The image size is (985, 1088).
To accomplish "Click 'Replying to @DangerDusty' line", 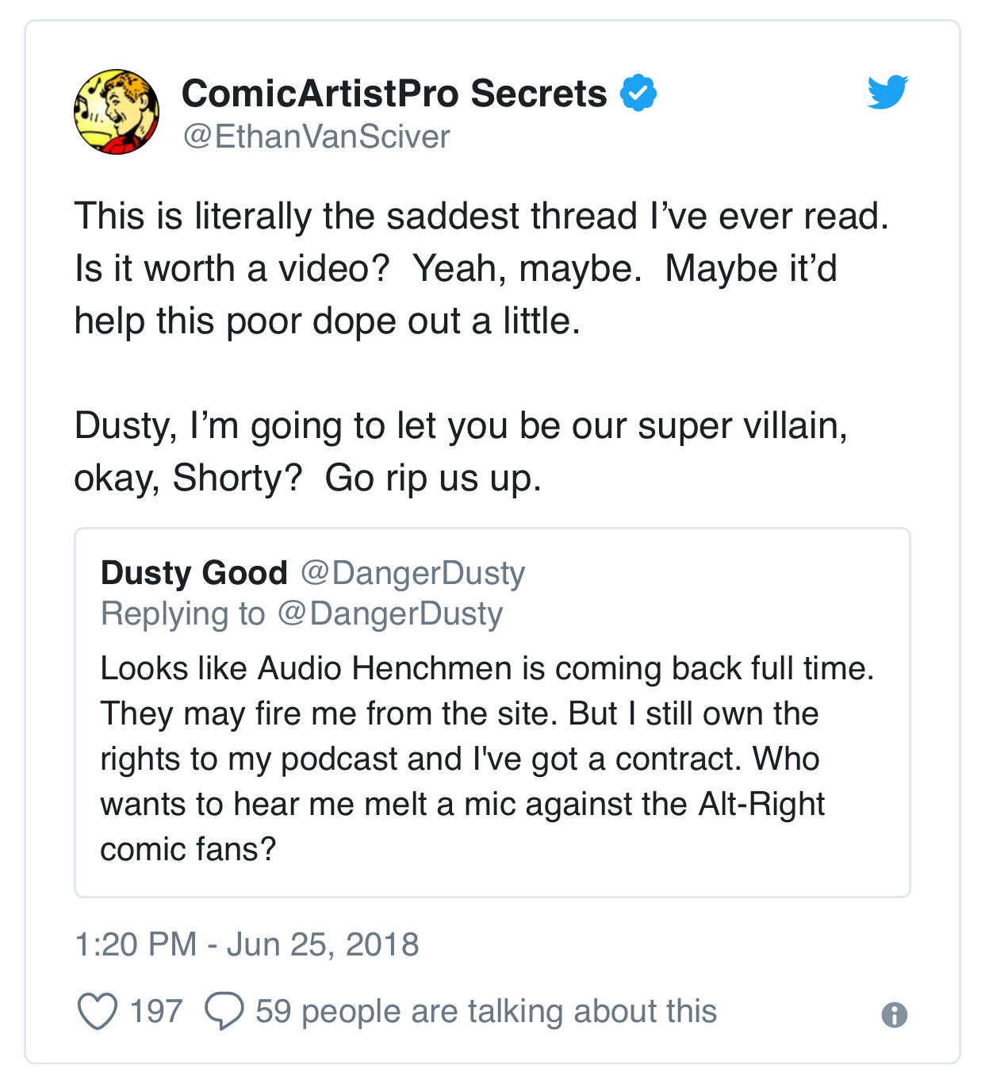I will click(x=302, y=614).
